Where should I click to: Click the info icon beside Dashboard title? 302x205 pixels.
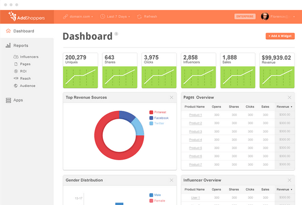[116, 34]
